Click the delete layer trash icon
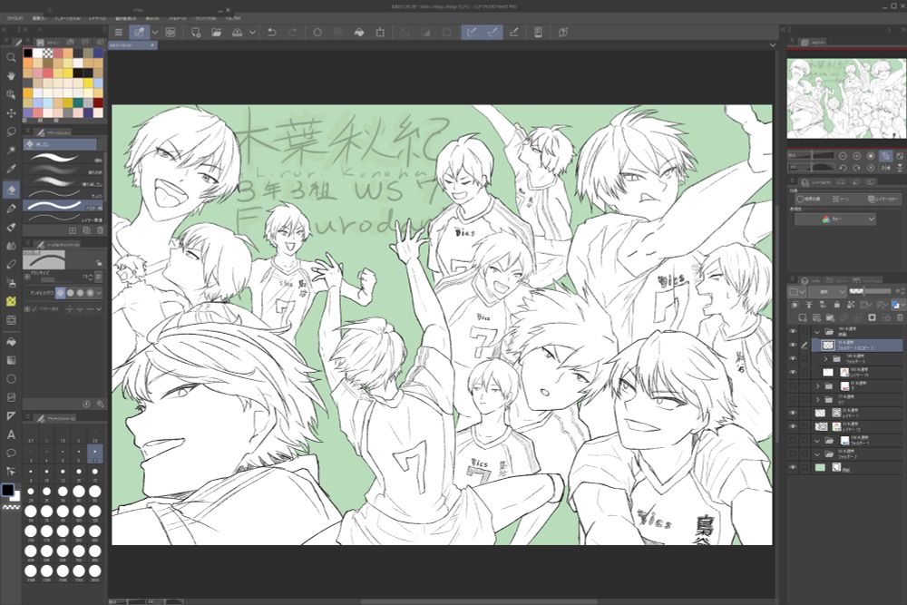Screen dimensions: 907x605 (900, 317)
